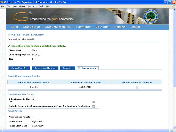Screen dimensions: 176x132
Task: Enable Include Generic Performance Assessment Form checkbox
Action: [x=94, y=106]
